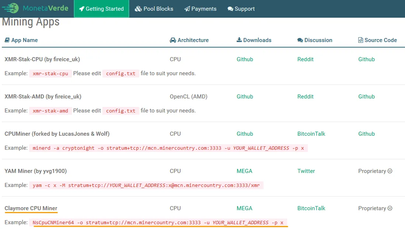Viewport: 405px width, 229px height.
Task: Open Github source code for XMR-Stak-AMD
Action: coord(367,96)
